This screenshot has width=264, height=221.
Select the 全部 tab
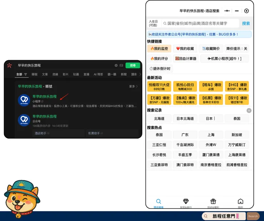click(x=19, y=74)
